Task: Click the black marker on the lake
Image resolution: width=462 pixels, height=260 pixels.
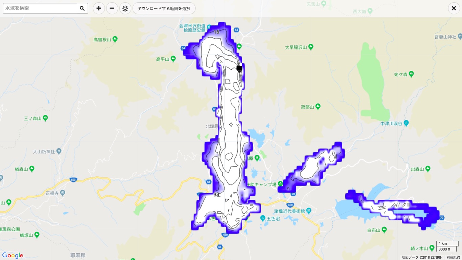Action: pos(239,69)
